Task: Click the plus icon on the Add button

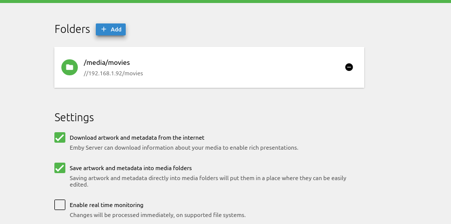Action: [104, 29]
